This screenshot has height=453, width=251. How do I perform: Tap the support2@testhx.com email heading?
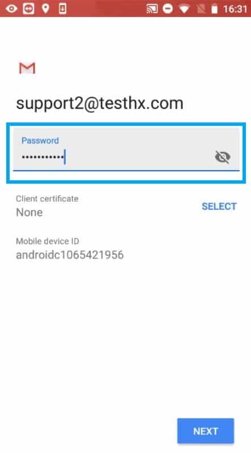pos(100,103)
